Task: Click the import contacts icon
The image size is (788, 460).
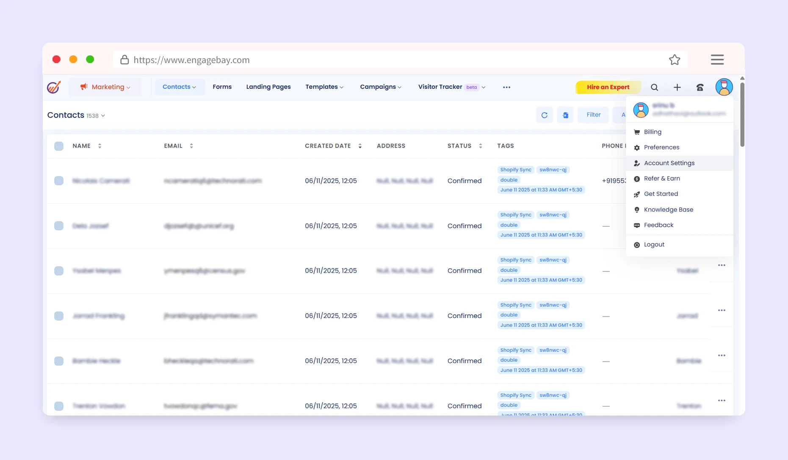Action: tap(565, 115)
